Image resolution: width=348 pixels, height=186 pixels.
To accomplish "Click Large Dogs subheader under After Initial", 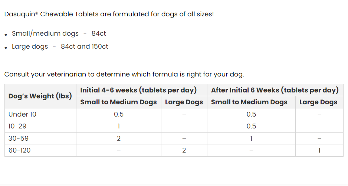I will (318, 102).
